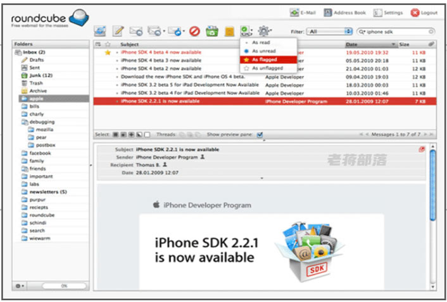Choose As flagged from the mark menu

pyautogui.click(x=268, y=60)
